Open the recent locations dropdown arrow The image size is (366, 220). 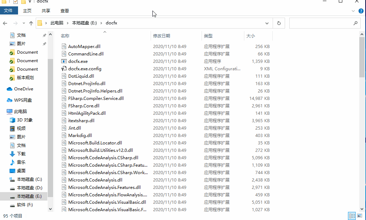(x=24, y=23)
